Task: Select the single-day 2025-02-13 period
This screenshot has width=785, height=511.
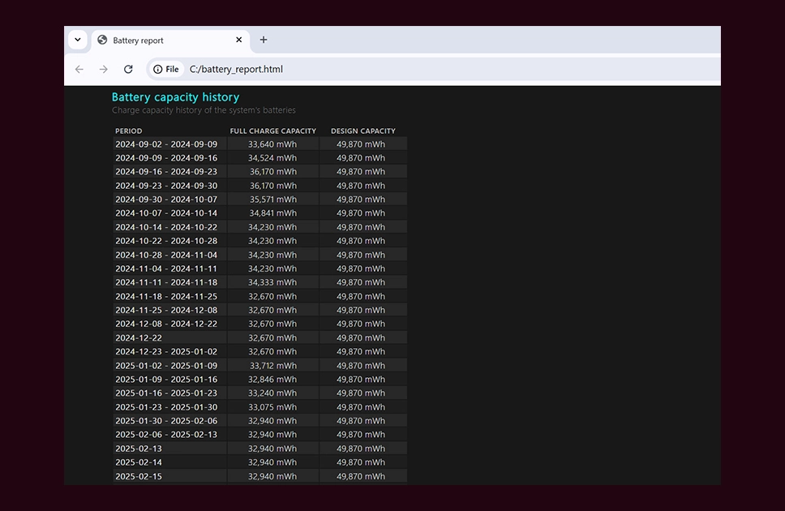Action: coord(139,449)
